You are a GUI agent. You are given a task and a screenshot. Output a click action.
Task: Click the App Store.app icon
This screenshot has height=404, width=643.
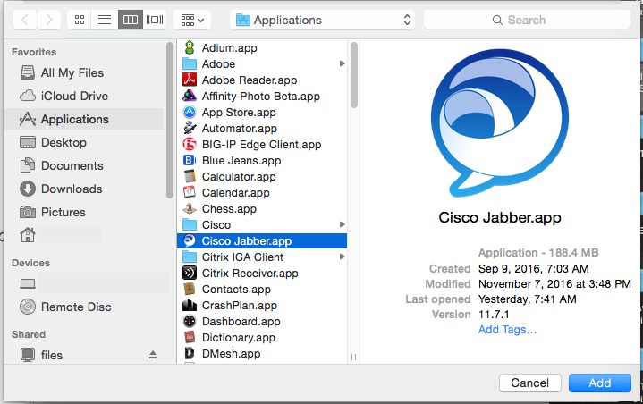pos(189,112)
